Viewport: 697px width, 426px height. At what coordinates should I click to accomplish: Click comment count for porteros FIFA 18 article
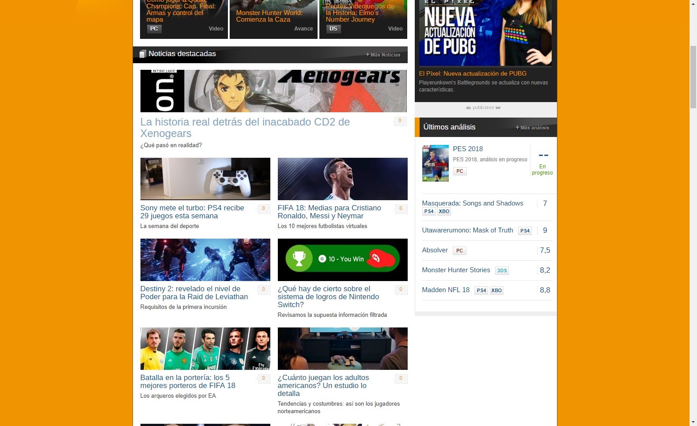pos(264,379)
